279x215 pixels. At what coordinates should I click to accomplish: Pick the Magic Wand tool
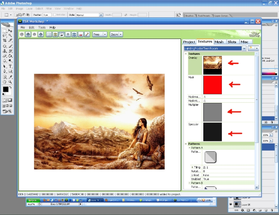[10, 35]
